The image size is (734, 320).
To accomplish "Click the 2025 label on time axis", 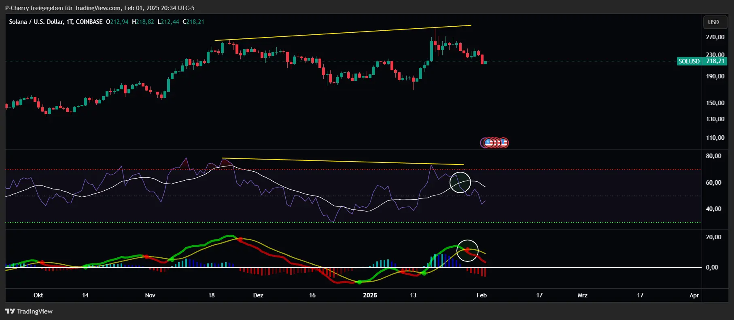I will click(370, 295).
